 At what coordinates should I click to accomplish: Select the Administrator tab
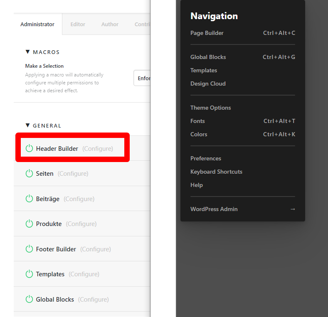click(x=37, y=24)
